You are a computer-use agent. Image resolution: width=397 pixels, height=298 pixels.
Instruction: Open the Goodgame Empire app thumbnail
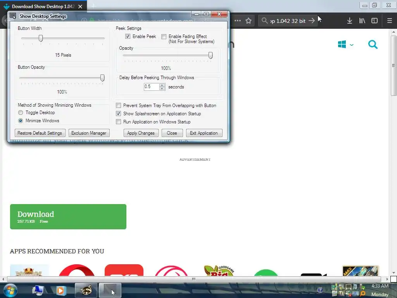(29, 270)
